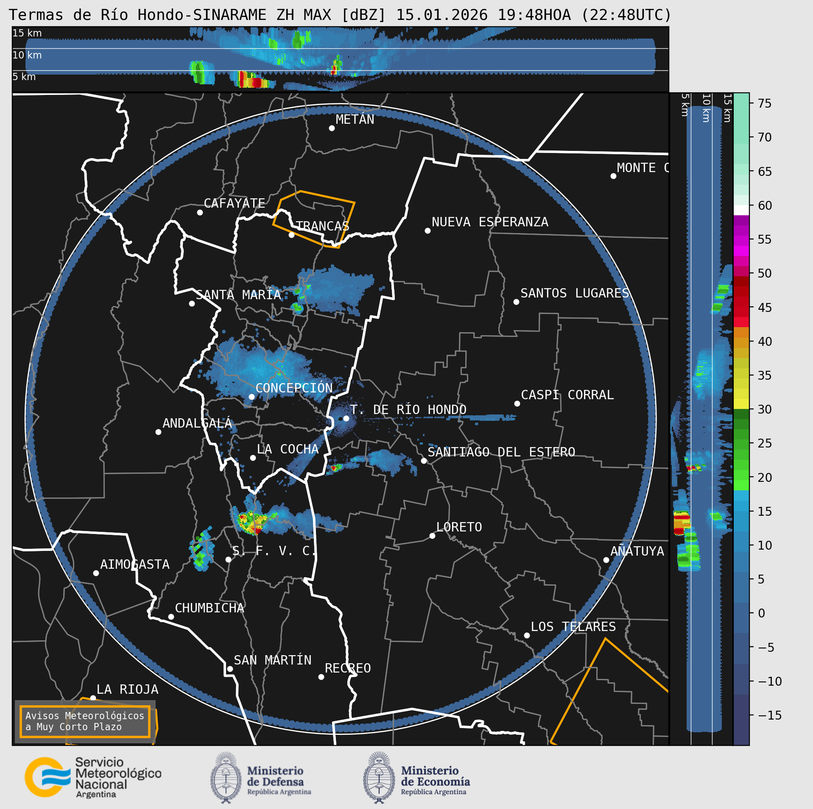The height and width of the screenshot is (809, 813).
Task: Select the T. de Río Hondo radar marker
Action: click(x=346, y=418)
